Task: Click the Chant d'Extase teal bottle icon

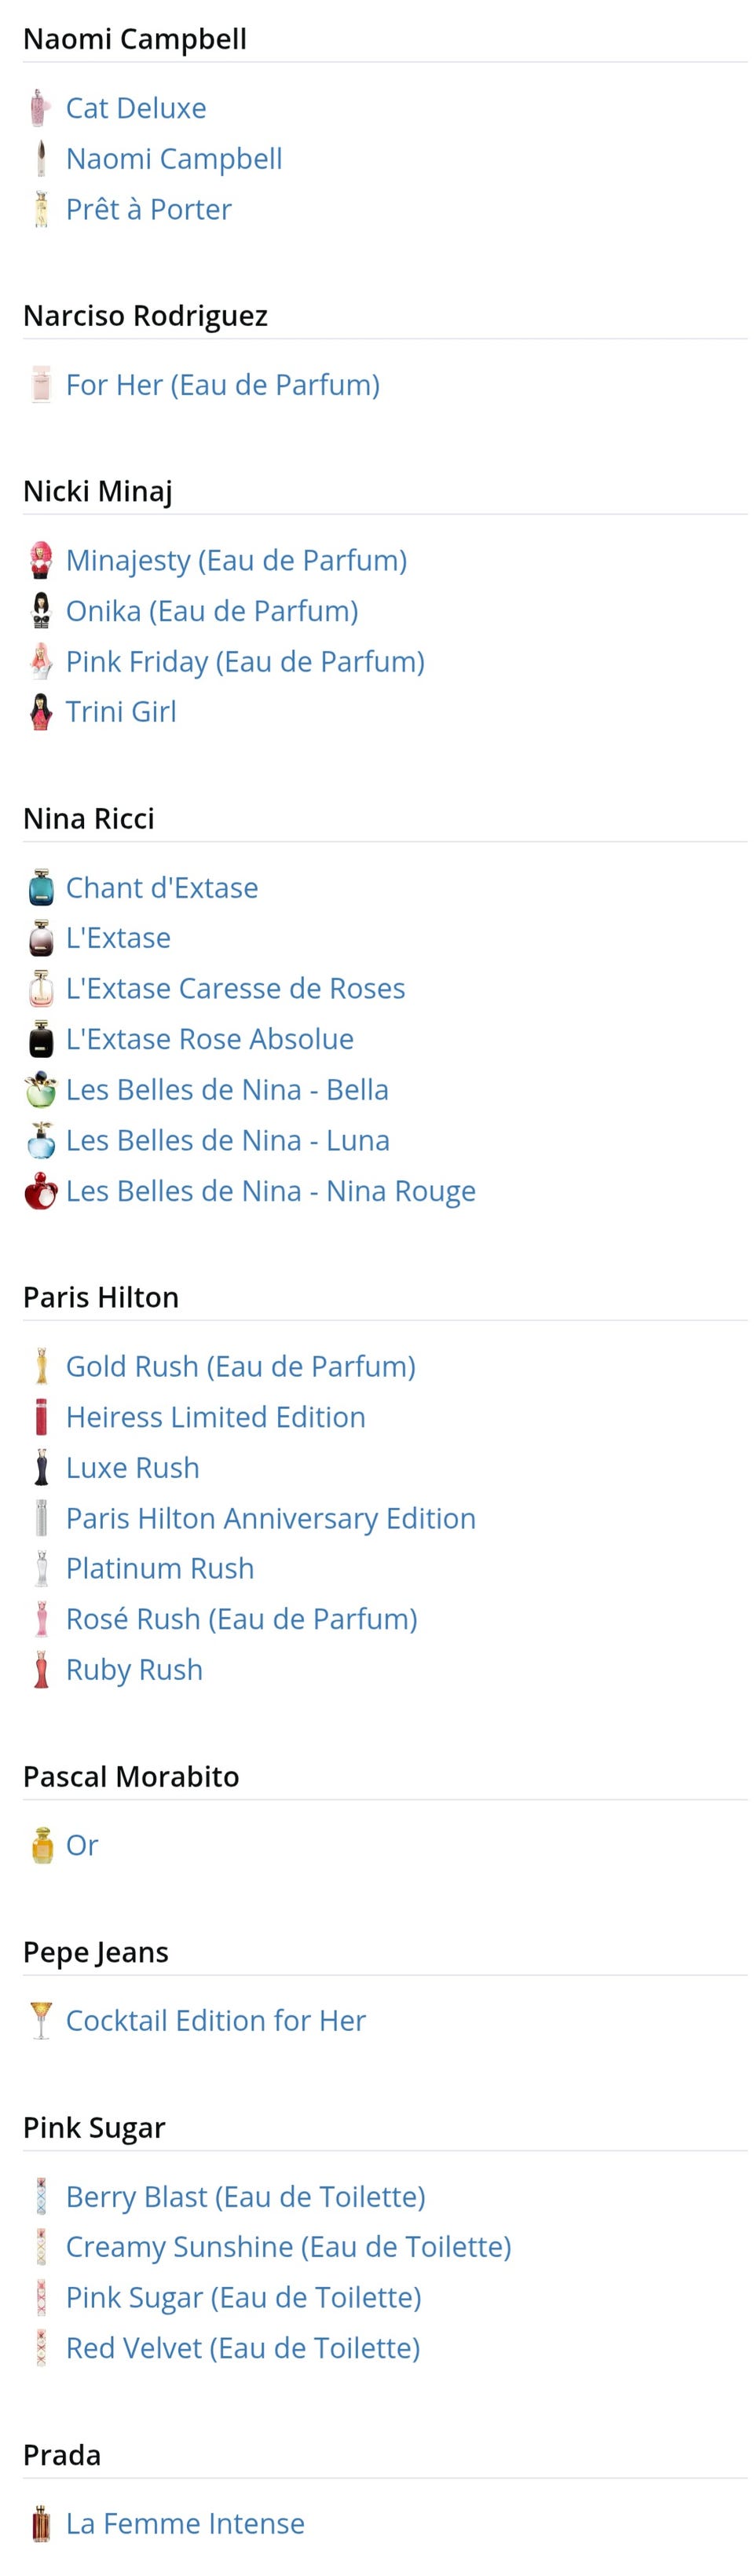Action: click(41, 888)
